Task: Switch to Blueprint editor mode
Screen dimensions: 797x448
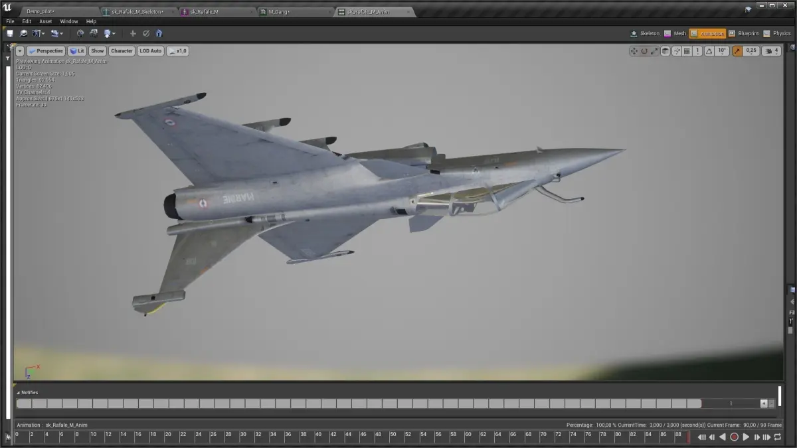Action: tap(743, 33)
